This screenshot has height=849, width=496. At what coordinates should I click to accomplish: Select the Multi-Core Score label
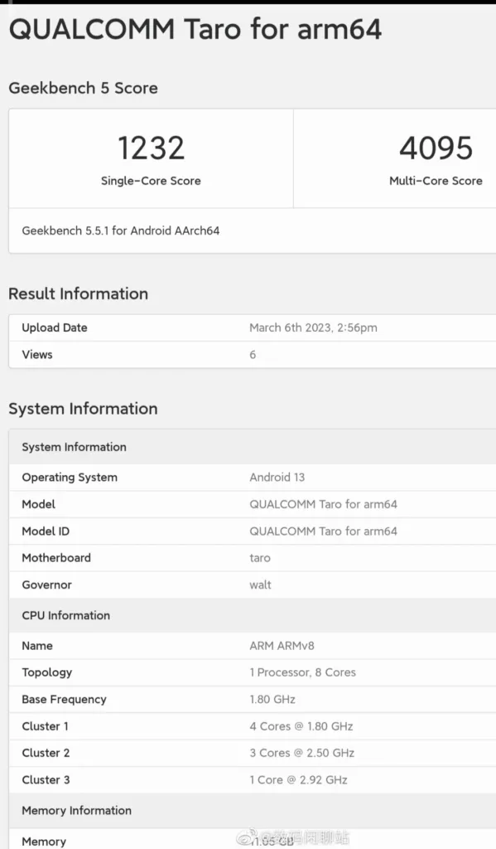click(436, 181)
